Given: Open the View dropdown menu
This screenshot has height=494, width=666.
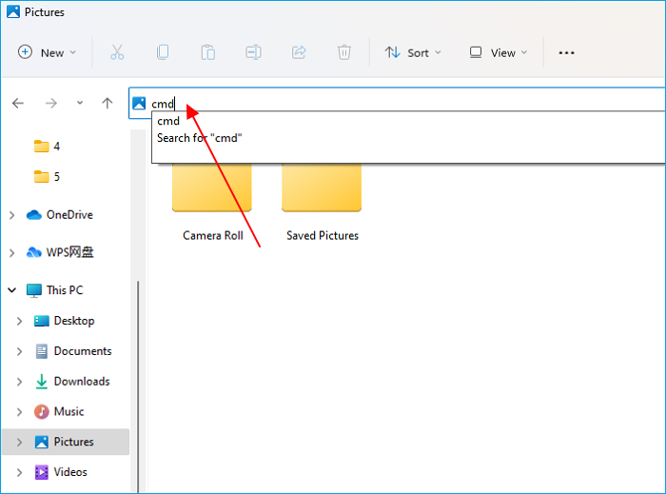Looking at the screenshot, I should click(x=498, y=52).
